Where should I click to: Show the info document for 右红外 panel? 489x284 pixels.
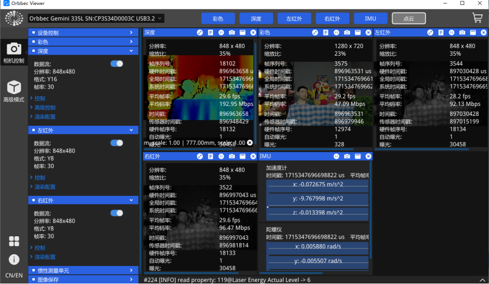[x=210, y=156]
